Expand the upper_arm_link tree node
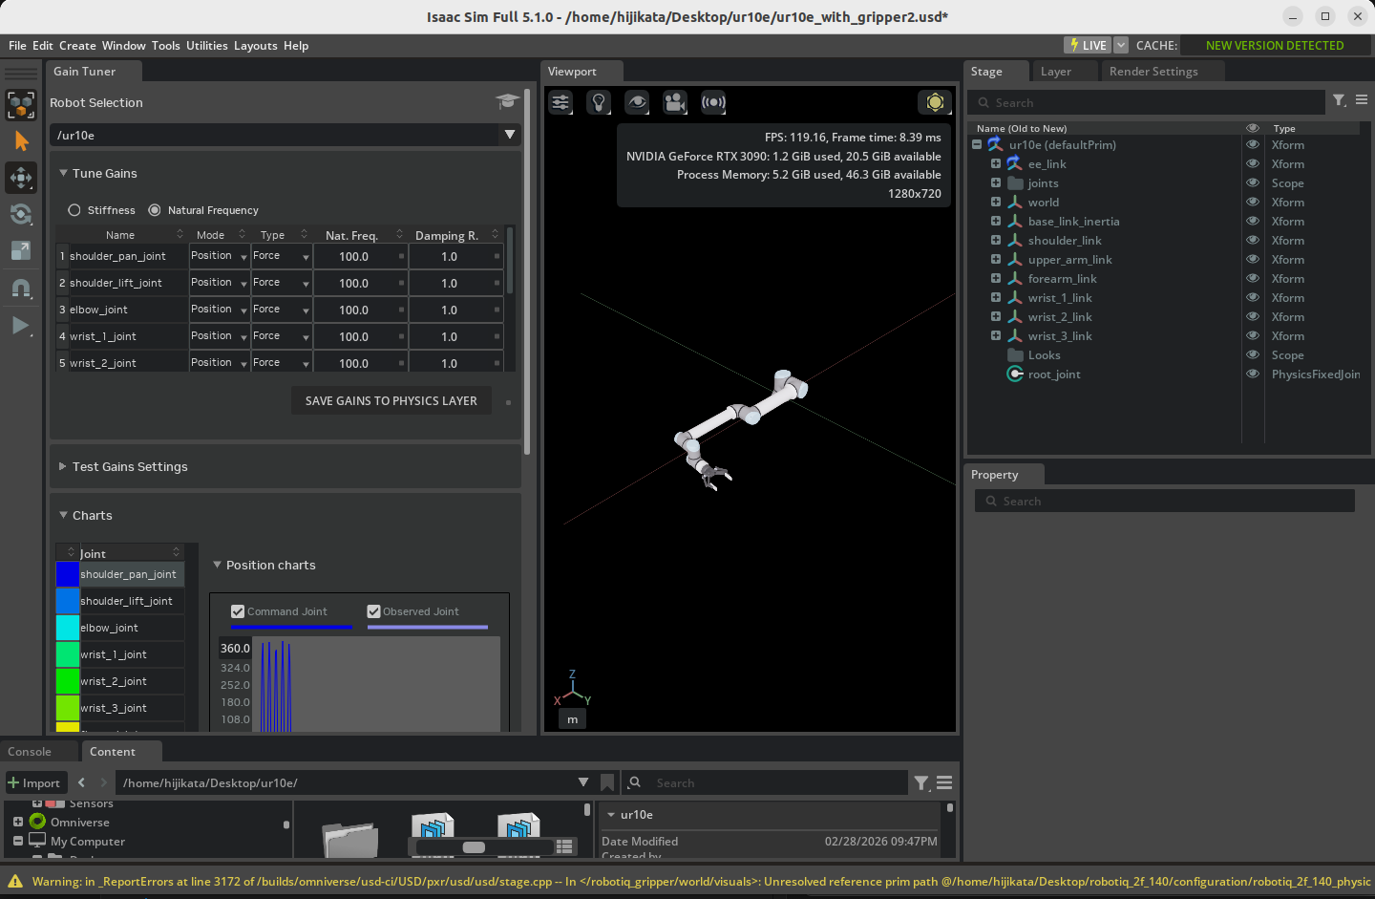This screenshot has height=899, width=1375. click(x=996, y=260)
